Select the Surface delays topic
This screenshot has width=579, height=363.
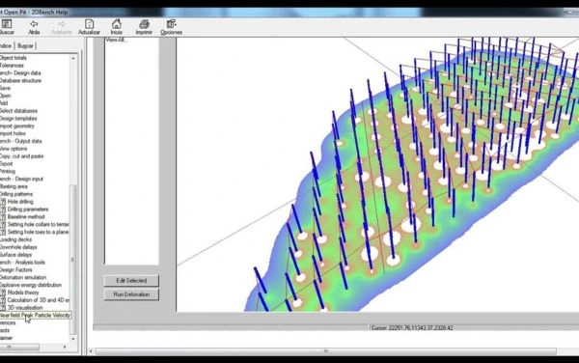(x=15, y=255)
